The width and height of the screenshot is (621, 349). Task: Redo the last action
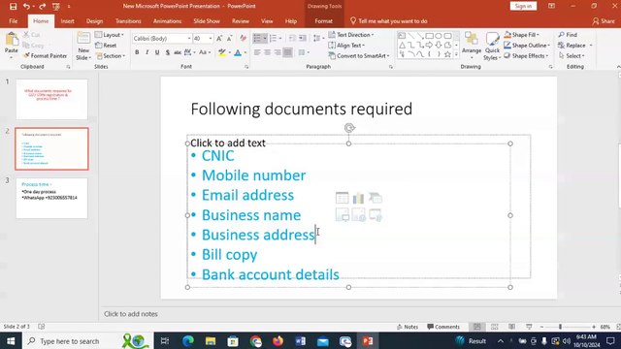pyautogui.click(x=43, y=7)
